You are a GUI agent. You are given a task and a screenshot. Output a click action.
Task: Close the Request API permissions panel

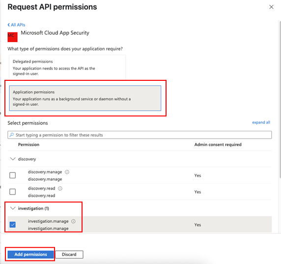271,7
